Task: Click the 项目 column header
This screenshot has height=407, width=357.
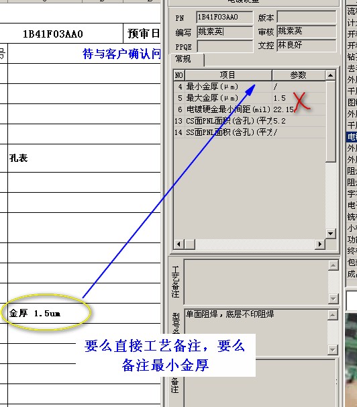Action: [x=228, y=75]
